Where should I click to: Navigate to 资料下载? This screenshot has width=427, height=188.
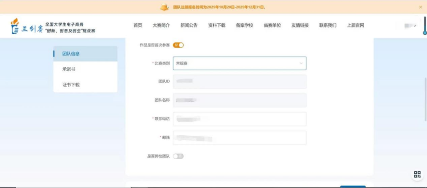(x=217, y=25)
